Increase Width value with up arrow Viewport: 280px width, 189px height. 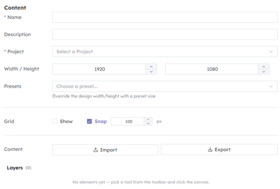pyautogui.click(x=151, y=66)
